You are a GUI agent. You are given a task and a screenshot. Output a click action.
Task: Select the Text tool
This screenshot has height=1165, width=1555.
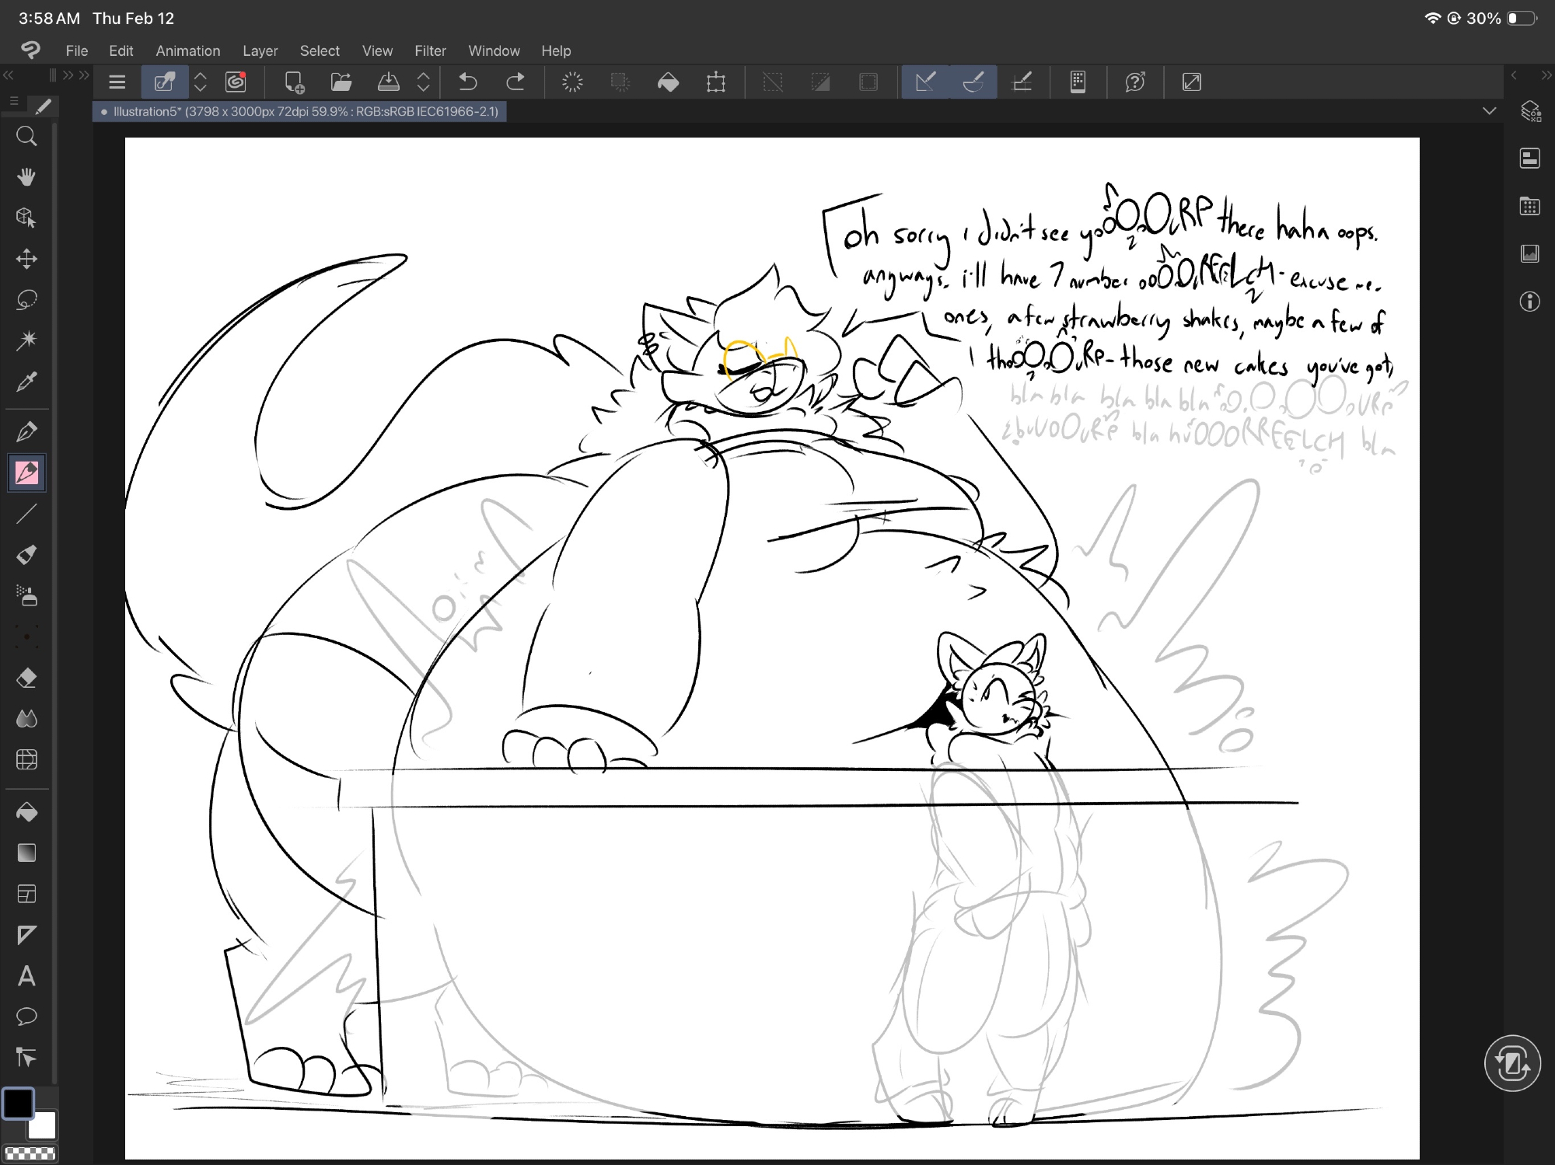point(26,976)
